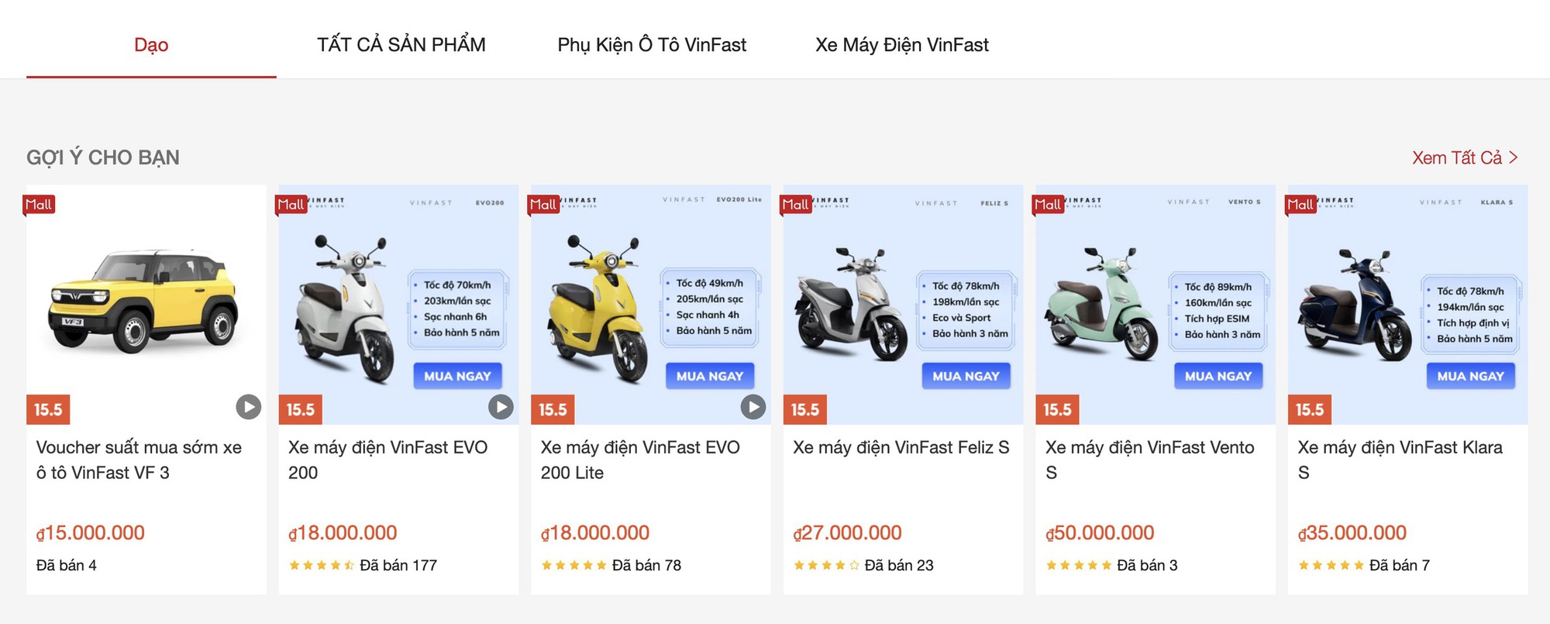Open the Xe Máy Điện VinFast category
The width and height of the screenshot is (1550, 624).
click(901, 44)
